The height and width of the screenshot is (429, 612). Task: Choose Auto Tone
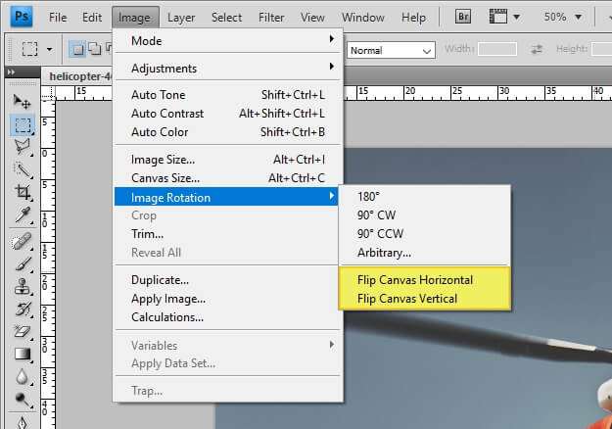tap(228, 95)
